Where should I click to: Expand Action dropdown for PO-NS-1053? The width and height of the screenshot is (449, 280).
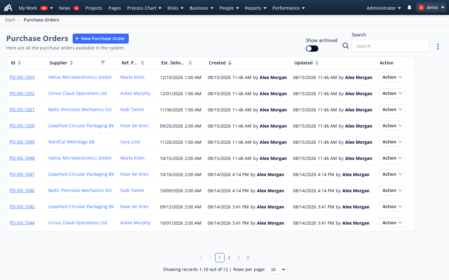coord(392,77)
